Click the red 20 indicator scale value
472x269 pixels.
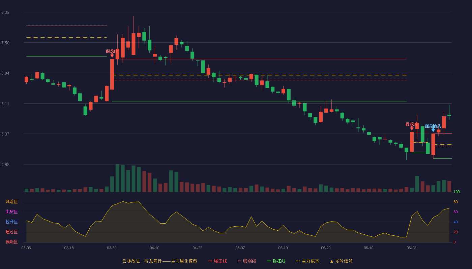pyautogui.click(x=455, y=232)
